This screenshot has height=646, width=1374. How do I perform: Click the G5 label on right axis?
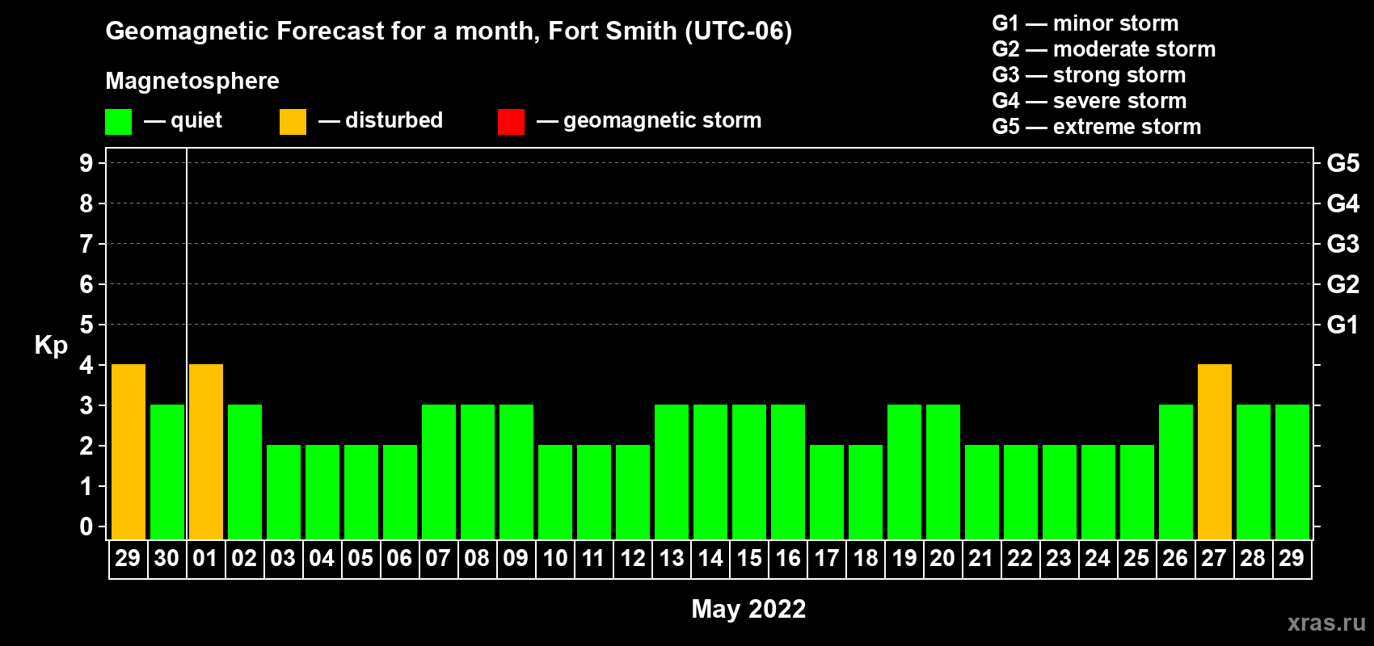[x=1342, y=163]
